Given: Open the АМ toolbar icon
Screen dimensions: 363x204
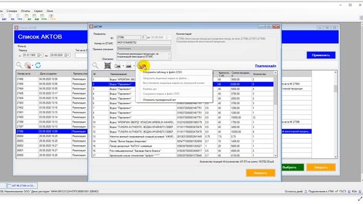Looking at the screenshot, I should [x=36, y=18].
